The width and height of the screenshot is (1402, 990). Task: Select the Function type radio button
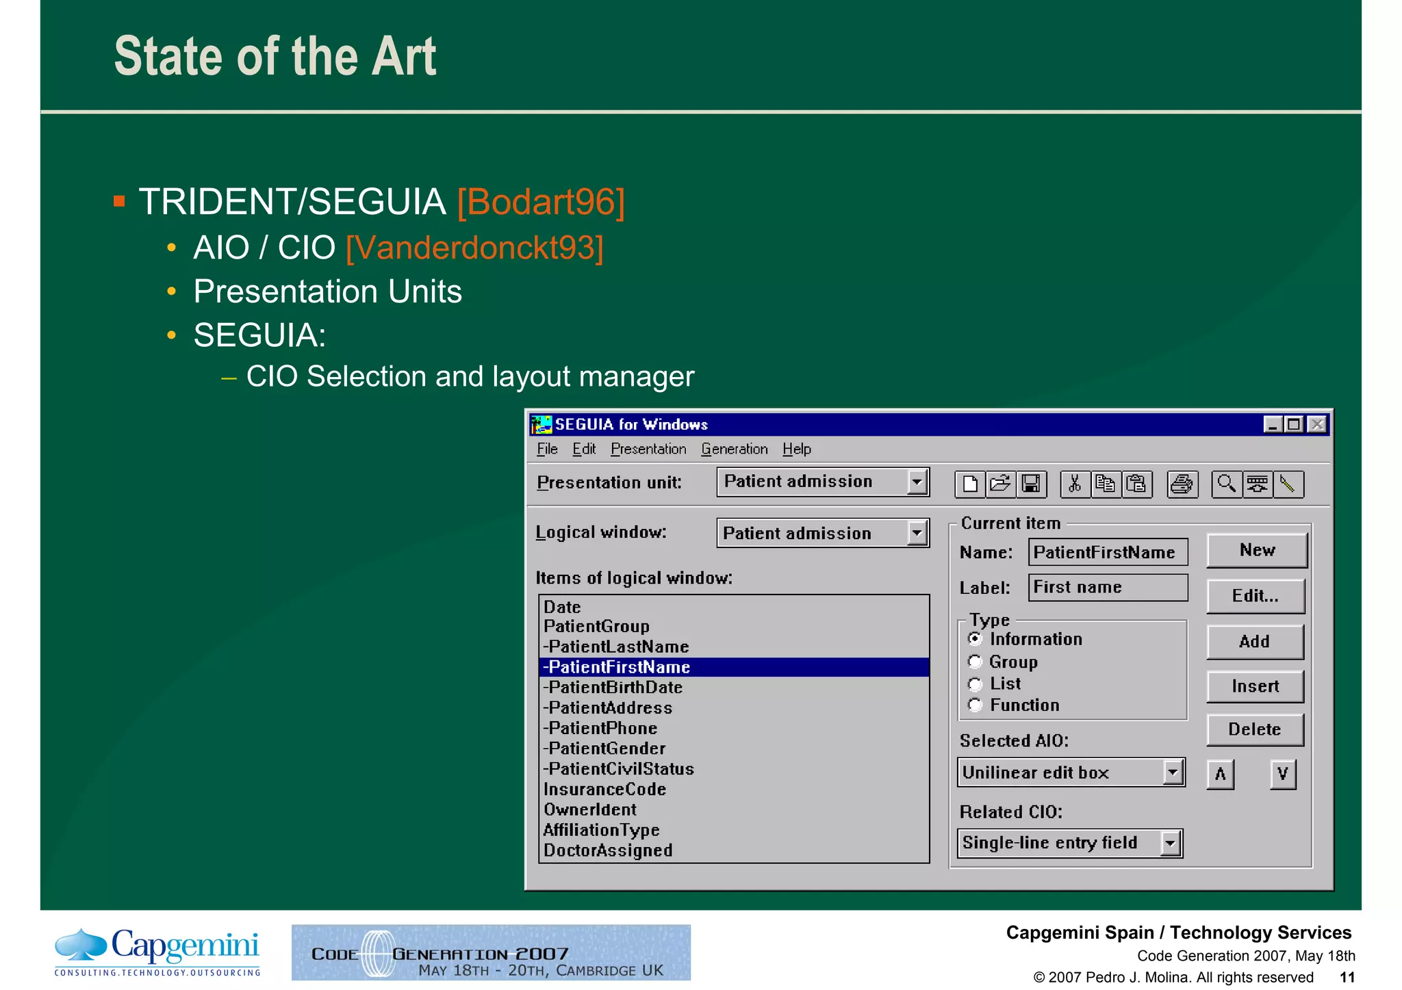975,705
